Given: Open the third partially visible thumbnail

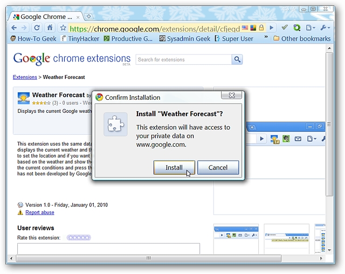Looking at the screenshot, I should pyautogui.click(x=320, y=239).
